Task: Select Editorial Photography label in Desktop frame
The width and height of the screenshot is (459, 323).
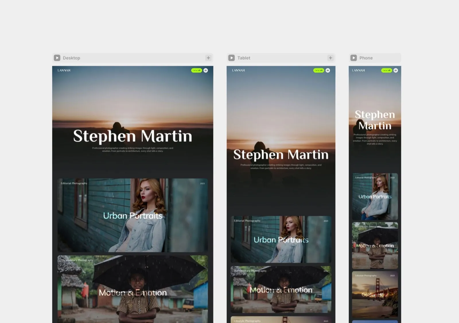Action: (x=74, y=183)
